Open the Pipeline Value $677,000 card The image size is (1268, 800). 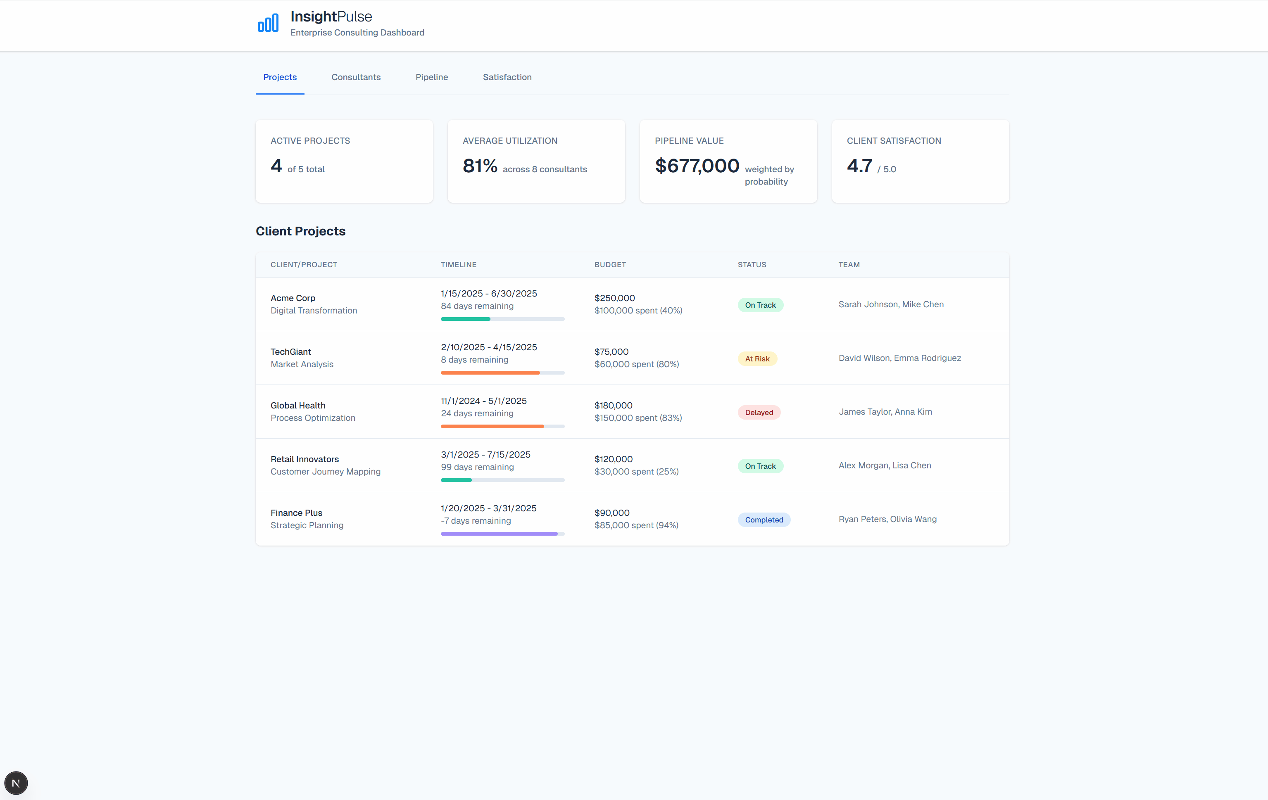(x=728, y=161)
